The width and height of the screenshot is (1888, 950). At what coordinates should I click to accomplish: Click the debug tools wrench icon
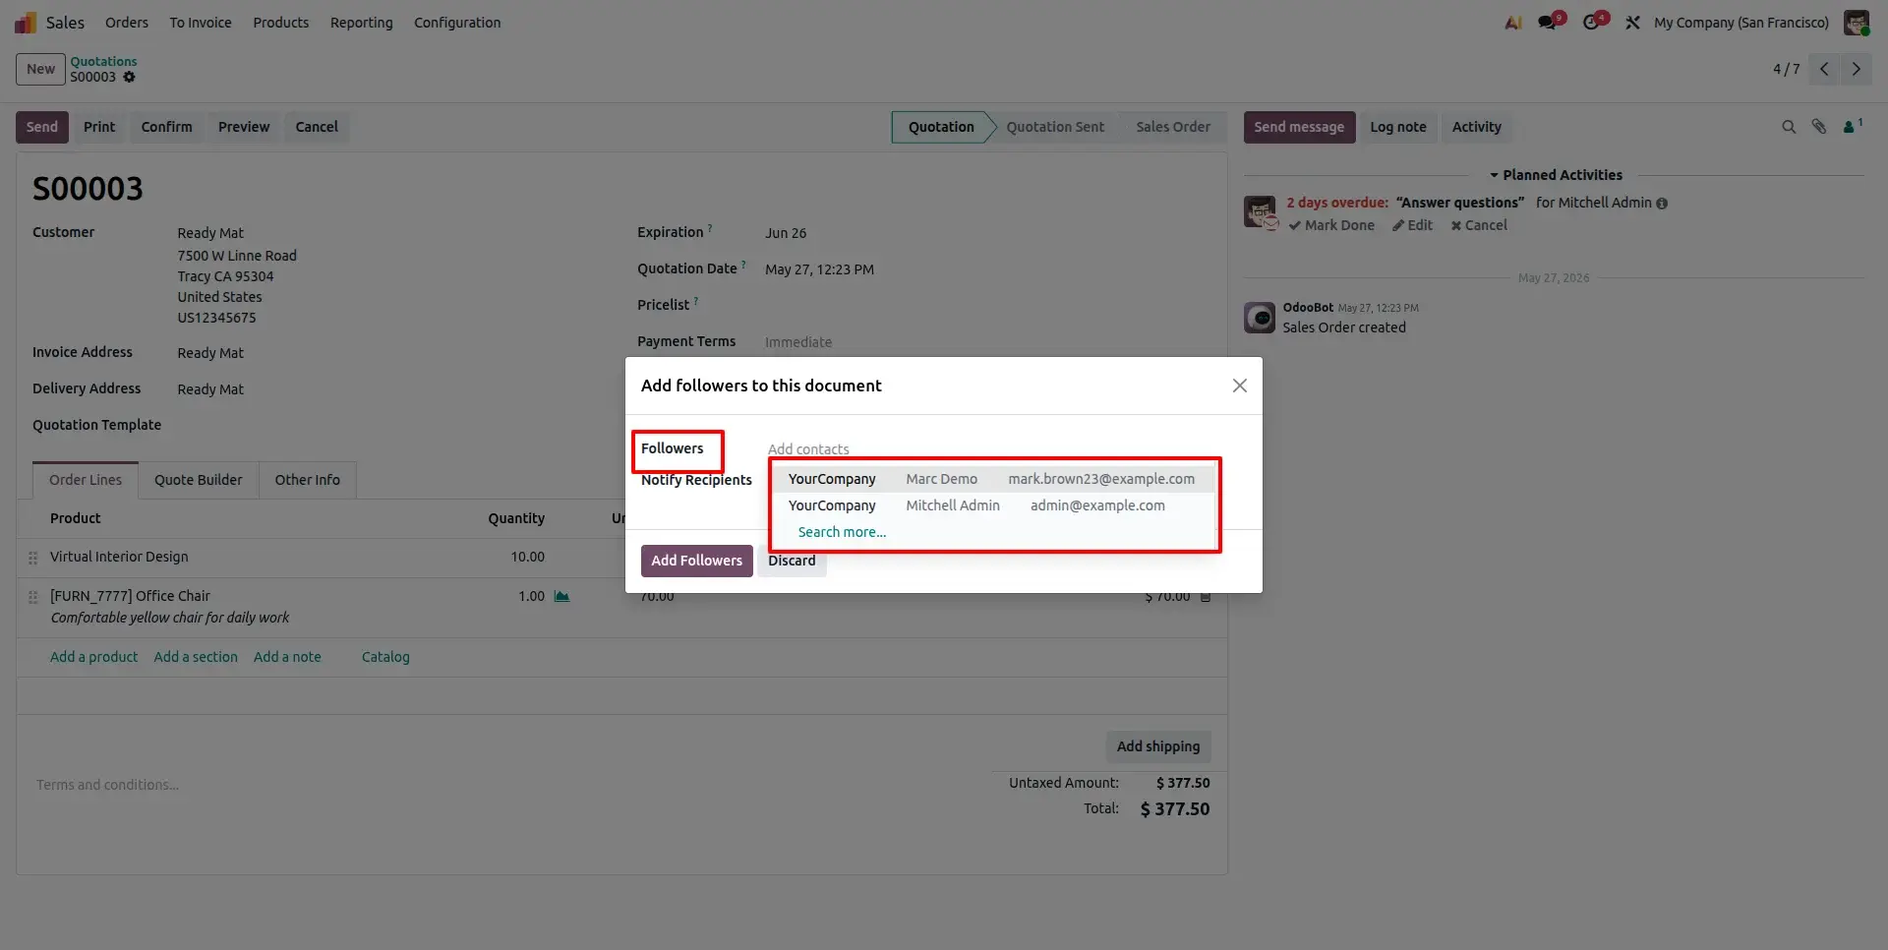point(1632,23)
